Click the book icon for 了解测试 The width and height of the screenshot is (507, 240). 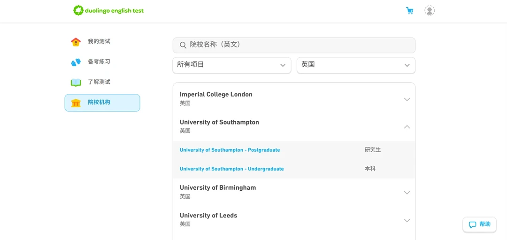[76, 82]
